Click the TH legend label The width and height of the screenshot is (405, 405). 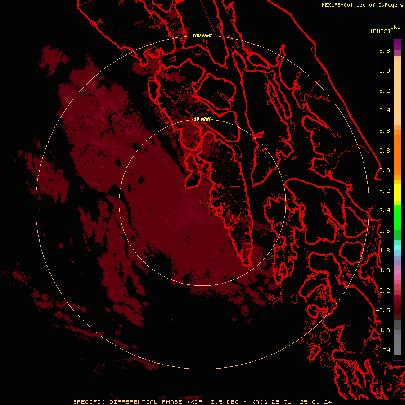click(x=387, y=351)
